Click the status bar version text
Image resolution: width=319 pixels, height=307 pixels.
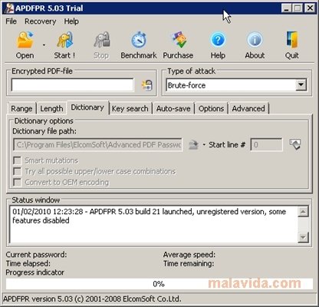(x=92, y=299)
